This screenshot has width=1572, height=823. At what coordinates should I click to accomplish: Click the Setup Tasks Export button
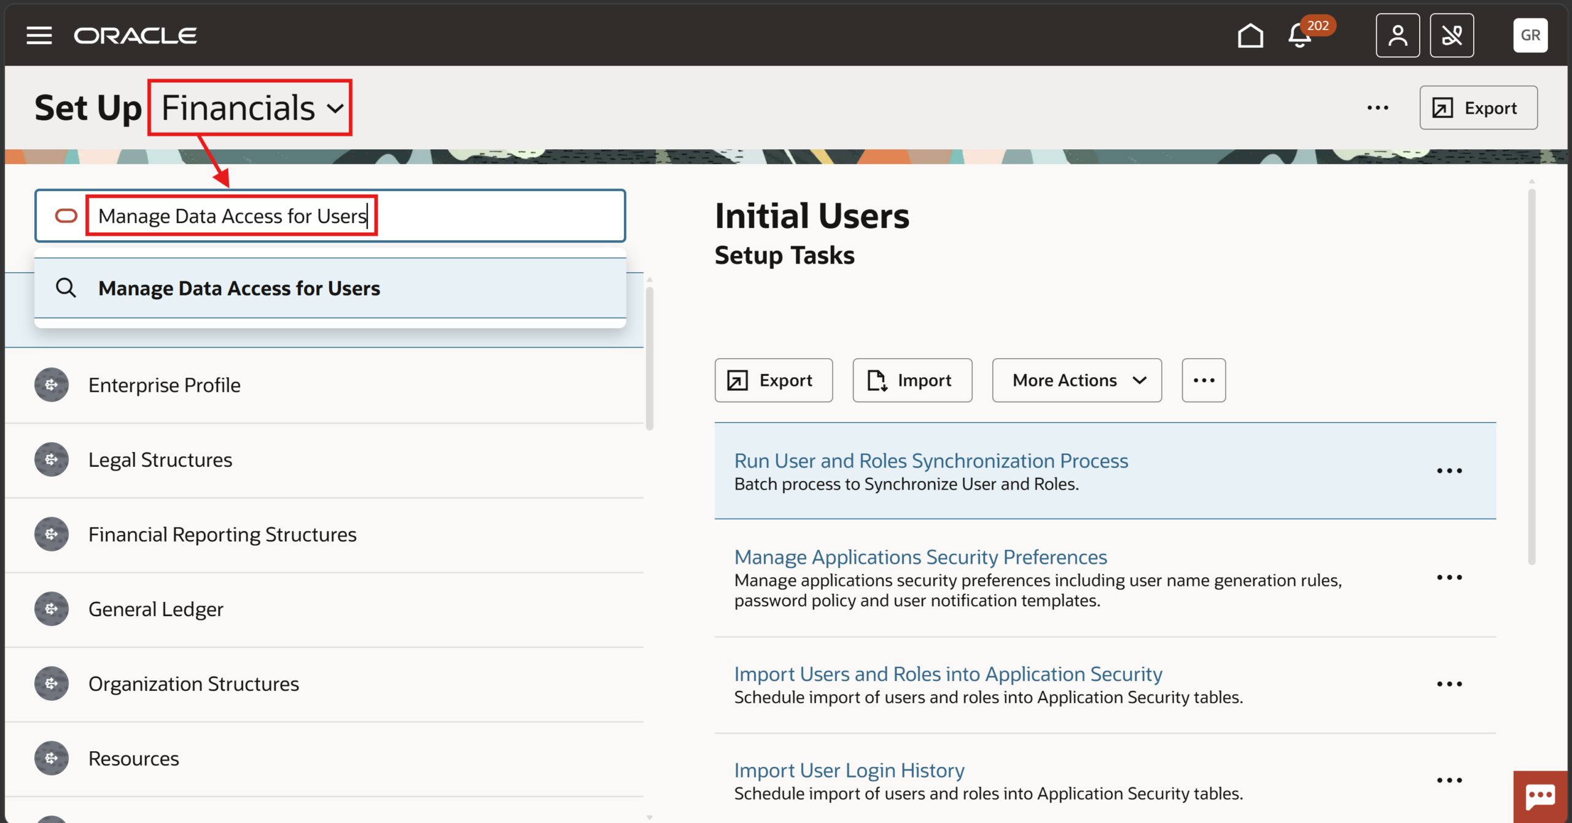coord(773,380)
